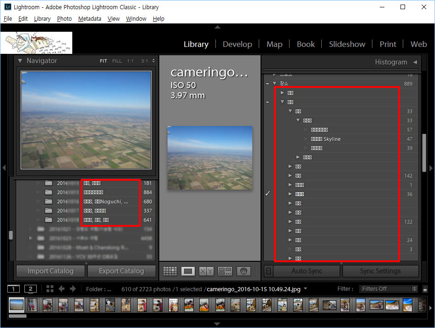
Task: Flip the Auto Sync enable switch
Action: point(268,271)
